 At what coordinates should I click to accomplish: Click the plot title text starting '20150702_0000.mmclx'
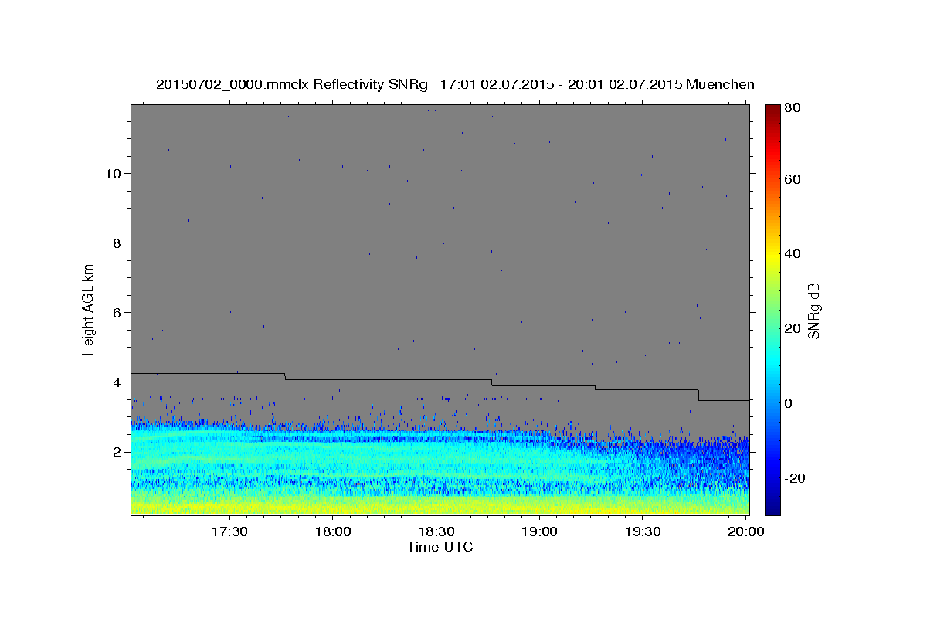coord(455,84)
